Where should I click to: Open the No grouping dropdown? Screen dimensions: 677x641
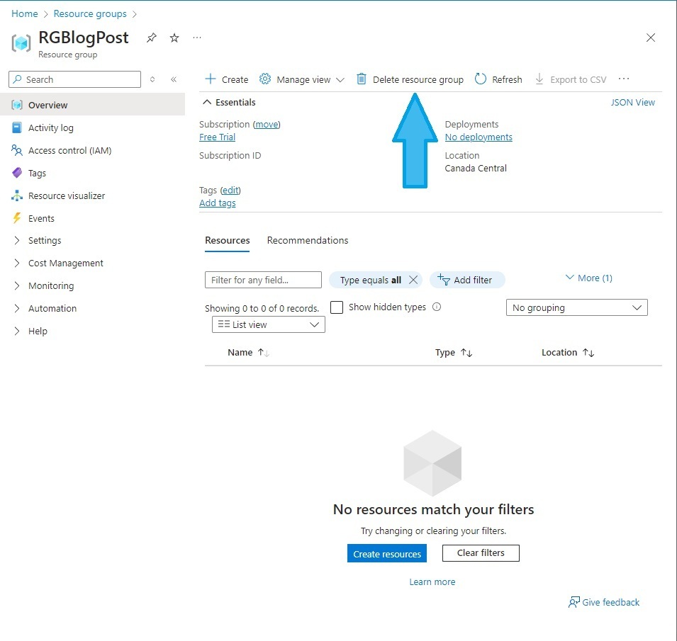coord(576,307)
